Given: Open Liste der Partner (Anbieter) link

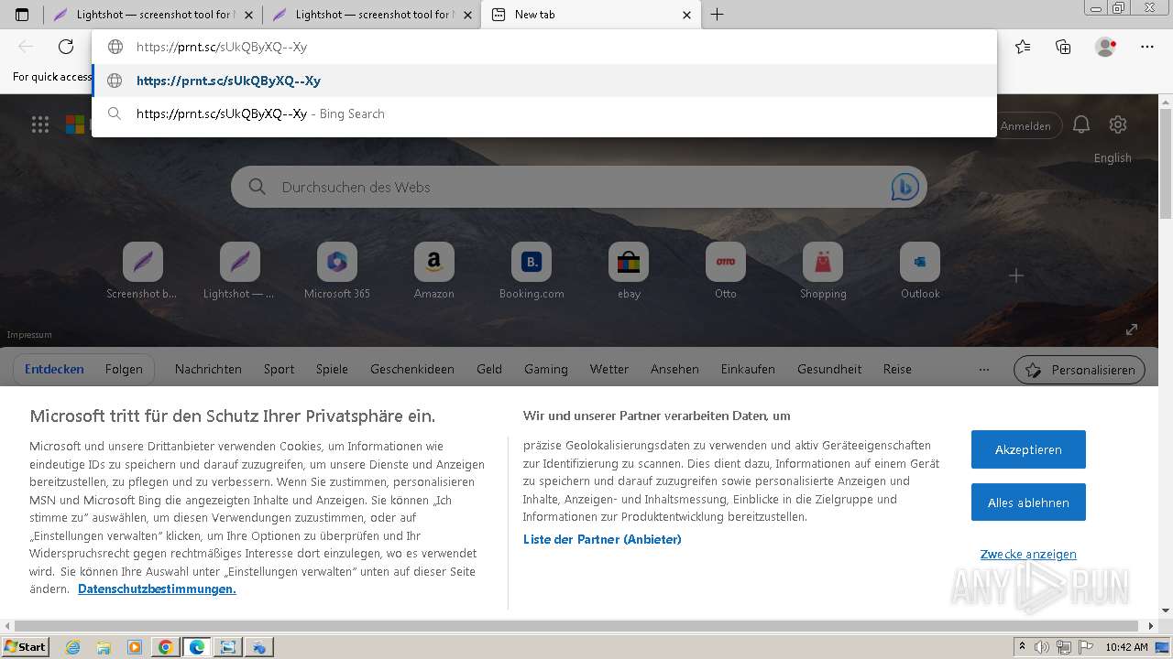Looking at the screenshot, I should coord(602,540).
